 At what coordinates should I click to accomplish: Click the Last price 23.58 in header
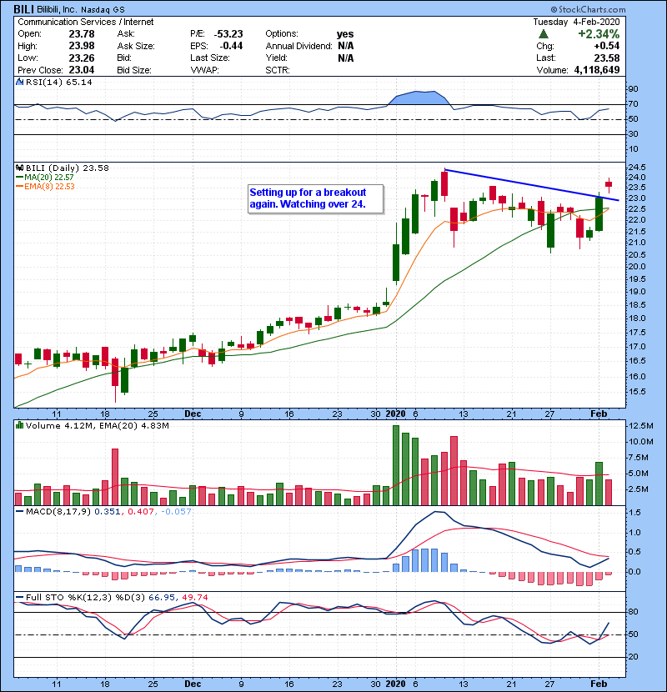[x=607, y=58]
